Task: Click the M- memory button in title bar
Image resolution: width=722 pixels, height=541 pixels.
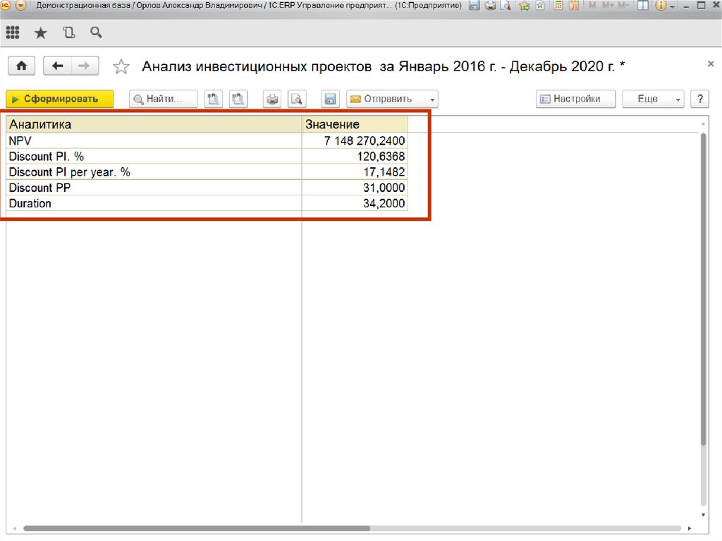Action: [x=623, y=6]
